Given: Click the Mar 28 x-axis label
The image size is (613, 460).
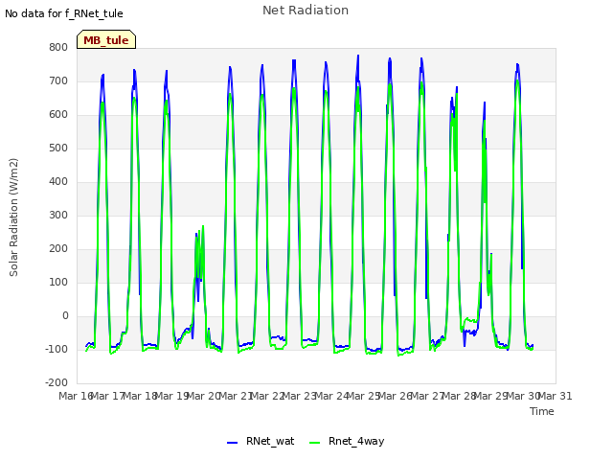Looking at the screenshot, I should click(459, 396).
